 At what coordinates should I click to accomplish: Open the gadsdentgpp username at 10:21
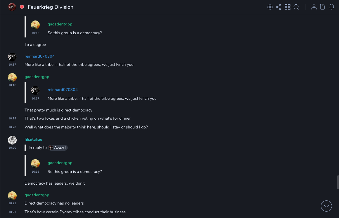(x=37, y=195)
